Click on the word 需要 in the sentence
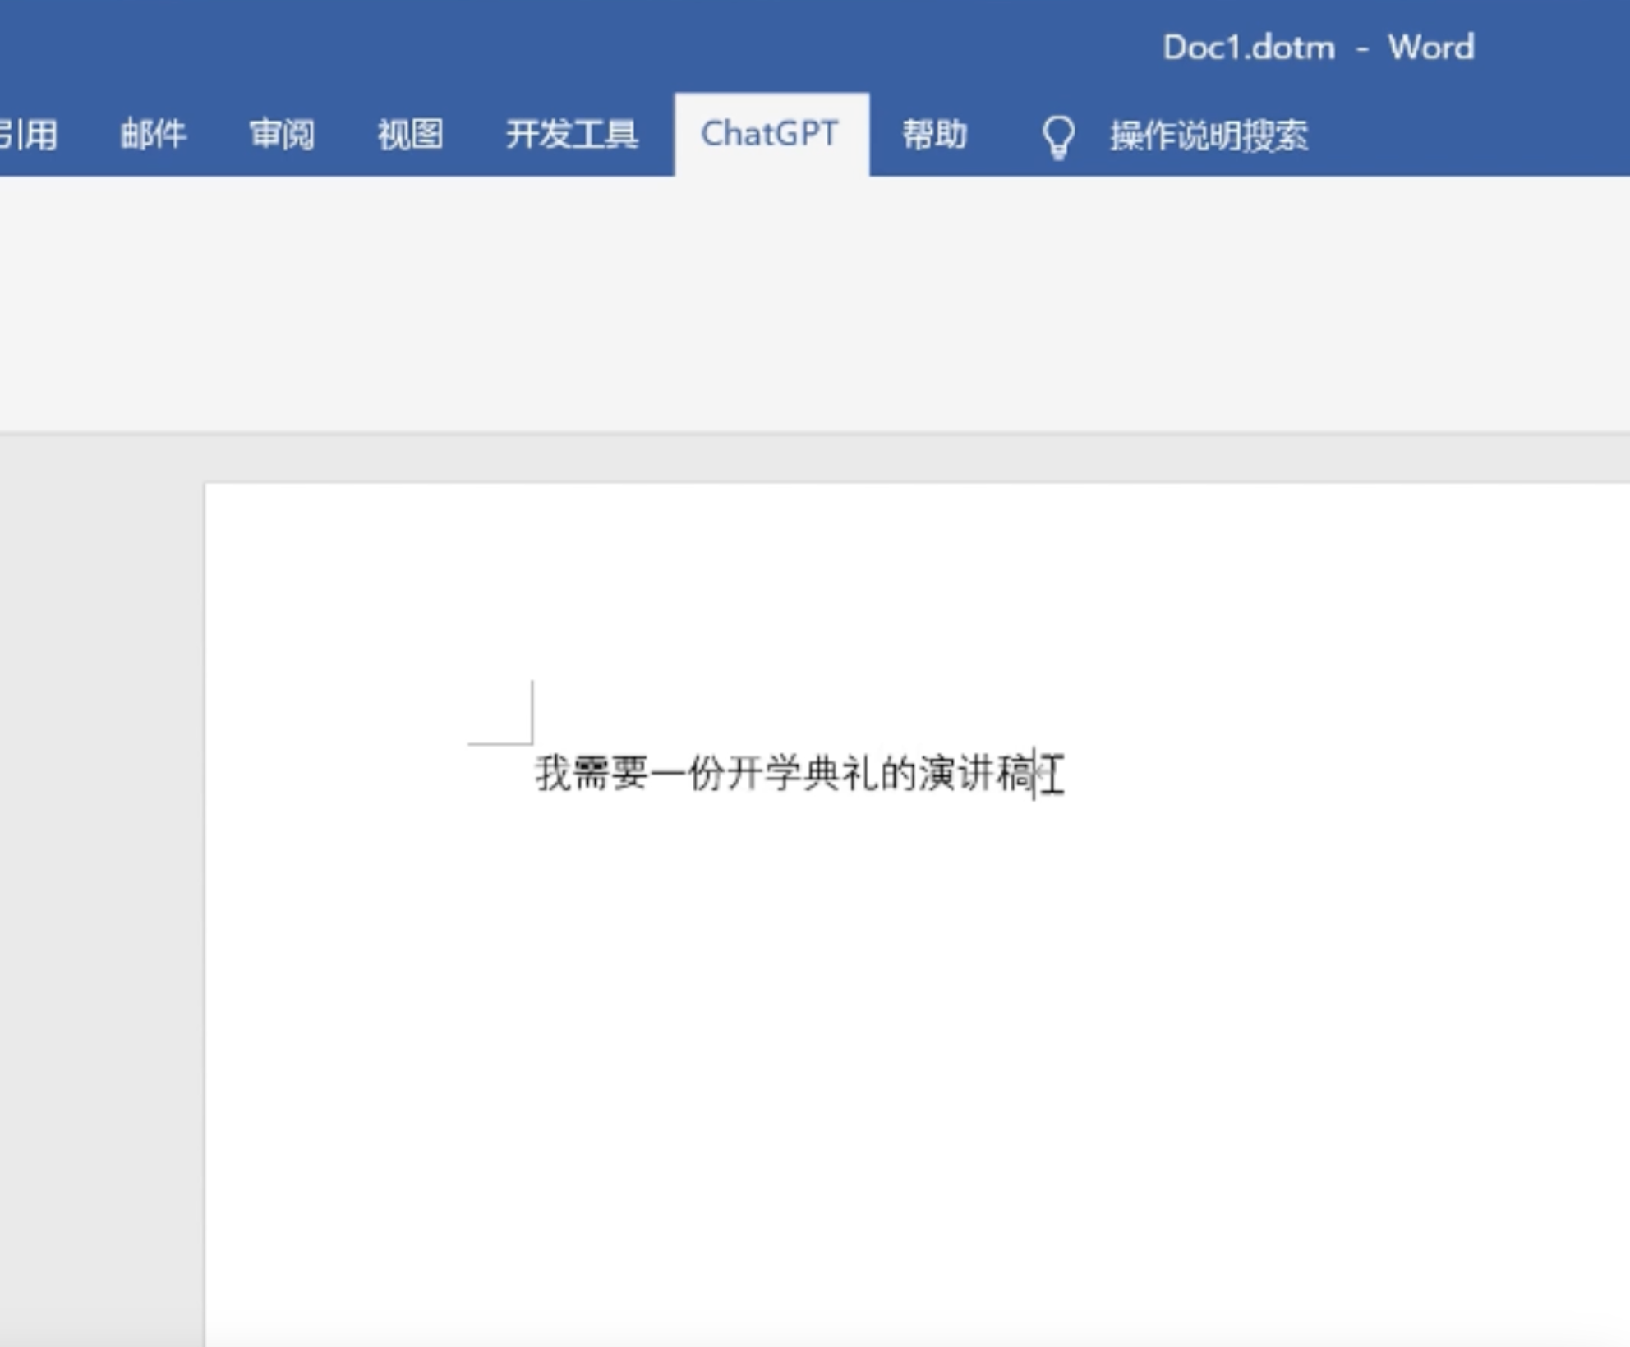The height and width of the screenshot is (1347, 1630). [x=610, y=774]
